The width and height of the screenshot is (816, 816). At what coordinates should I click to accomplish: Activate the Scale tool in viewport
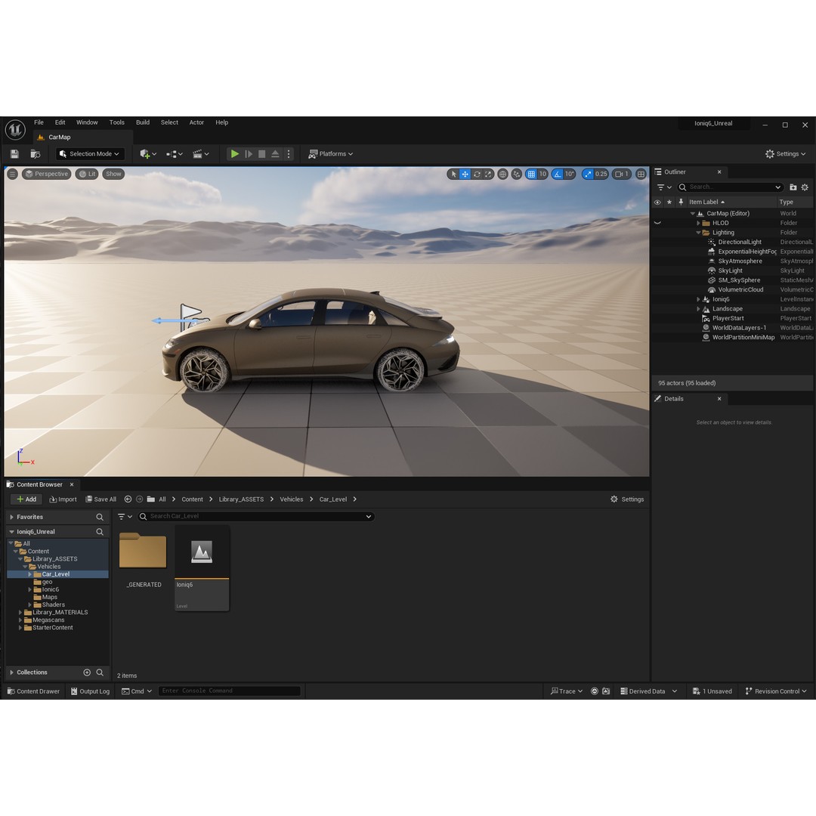tap(488, 175)
